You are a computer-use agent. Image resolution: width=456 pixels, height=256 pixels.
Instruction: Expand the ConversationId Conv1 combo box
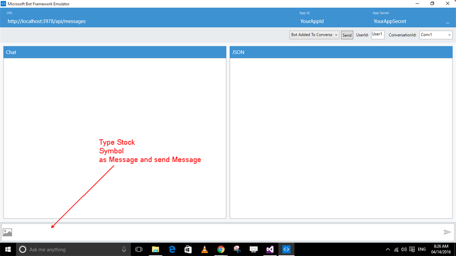click(x=436, y=35)
